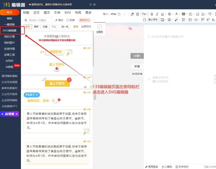This screenshot has width=216, height=169.
Task: Click the HTML source button
Action: (x=113, y=14)
